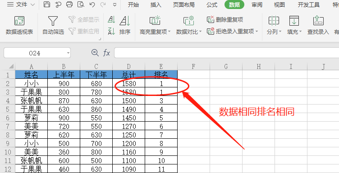Screen dimensions: 339x173
Task: Click the Insert Function fx button
Action: 106,53
